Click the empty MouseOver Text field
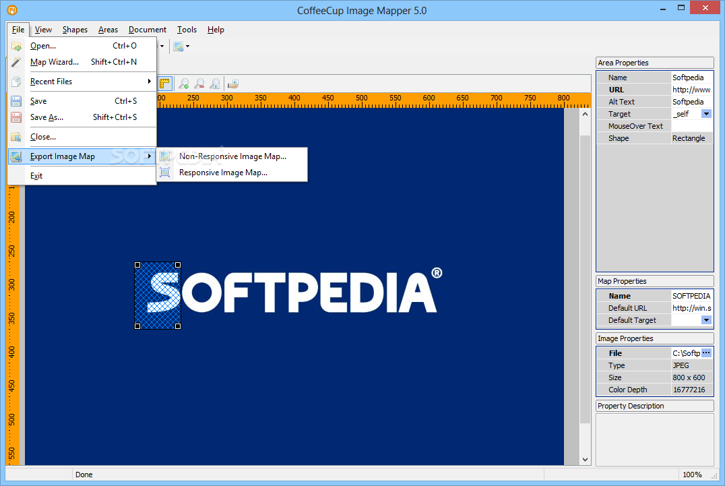The width and height of the screenshot is (725, 486). (x=692, y=126)
